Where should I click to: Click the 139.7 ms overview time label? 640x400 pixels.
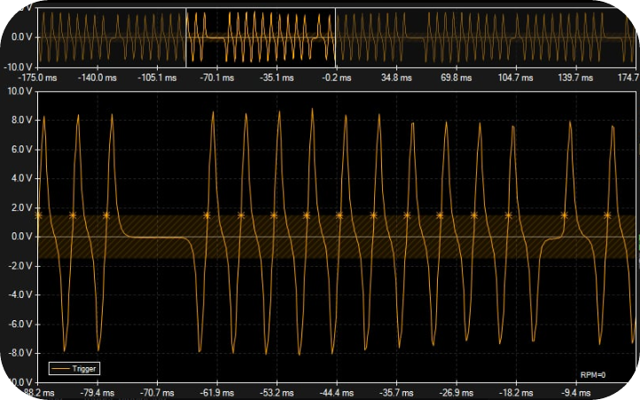tap(575, 78)
